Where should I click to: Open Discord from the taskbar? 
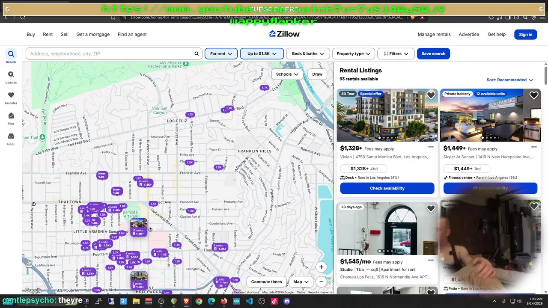(287, 301)
